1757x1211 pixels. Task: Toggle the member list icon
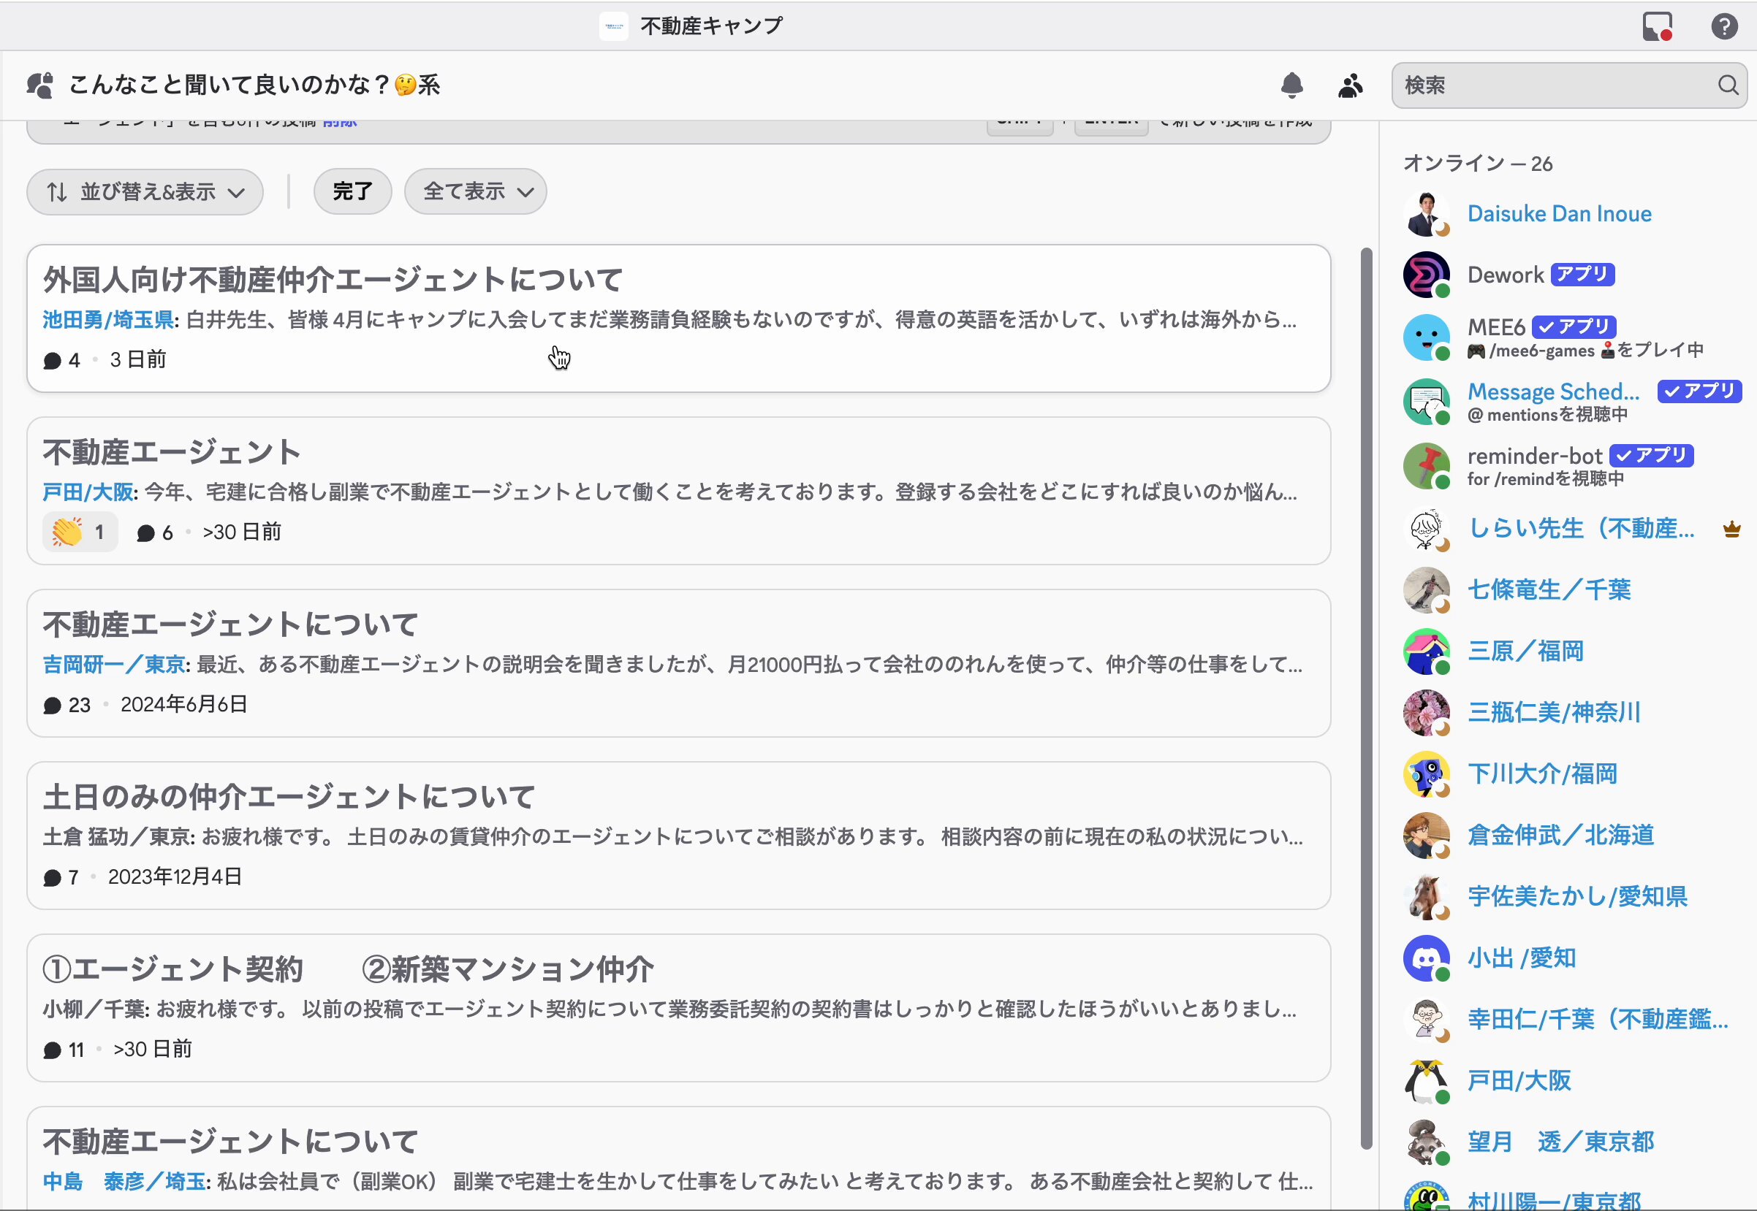point(1350,85)
